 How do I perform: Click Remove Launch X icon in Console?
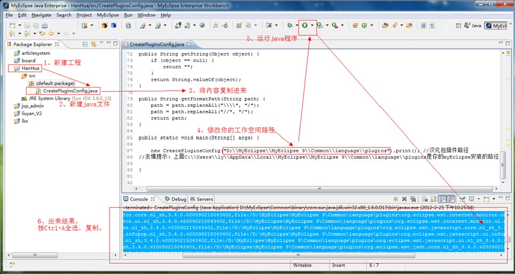coord(404,199)
